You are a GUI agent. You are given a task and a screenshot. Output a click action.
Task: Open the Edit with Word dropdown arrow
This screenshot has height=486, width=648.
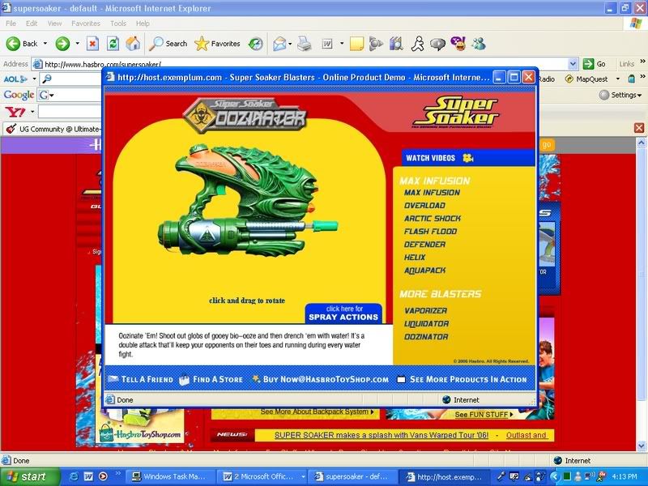pyautogui.click(x=341, y=44)
